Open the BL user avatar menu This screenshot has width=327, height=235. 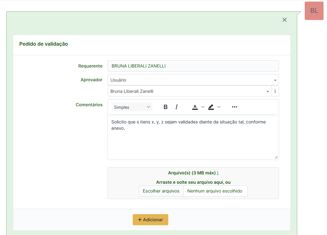(314, 11)
